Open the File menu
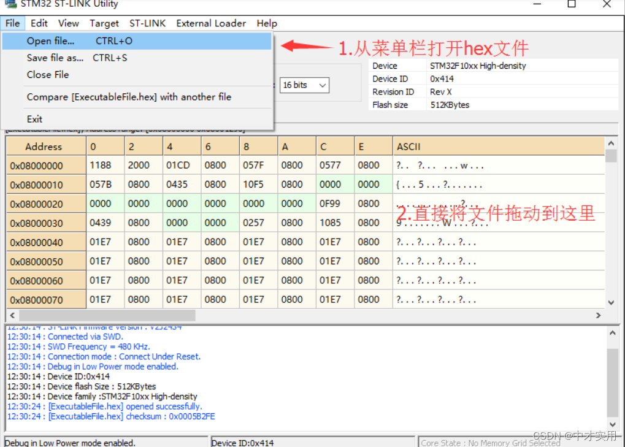This screenshot has height=447, width=625. [x=13, y=23]
